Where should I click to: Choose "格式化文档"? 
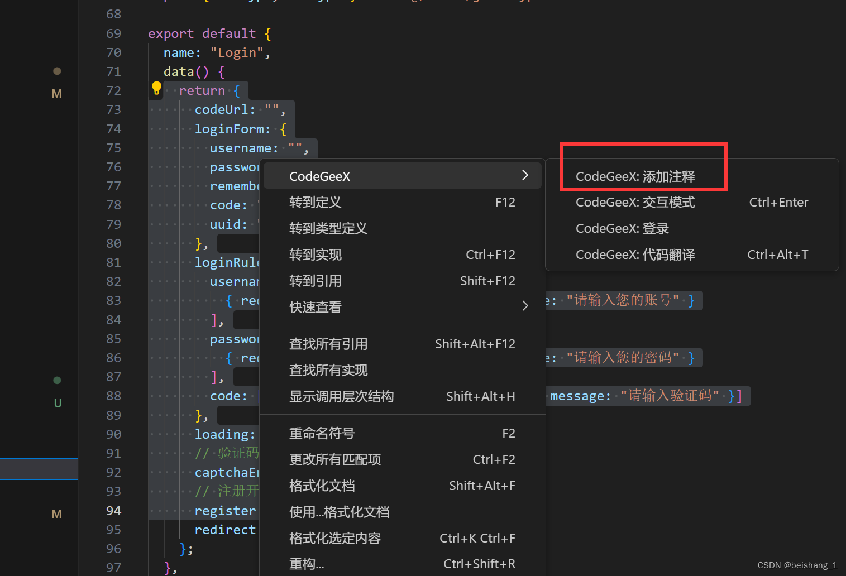(322, 486)
